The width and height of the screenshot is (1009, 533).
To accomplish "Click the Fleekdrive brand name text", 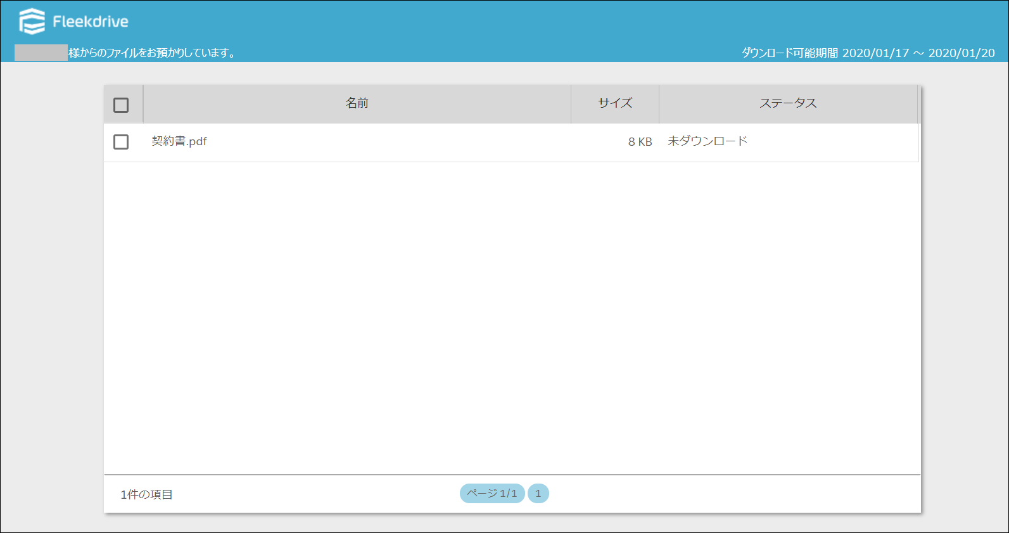I will pyautogui.click(x=91, y=22).
